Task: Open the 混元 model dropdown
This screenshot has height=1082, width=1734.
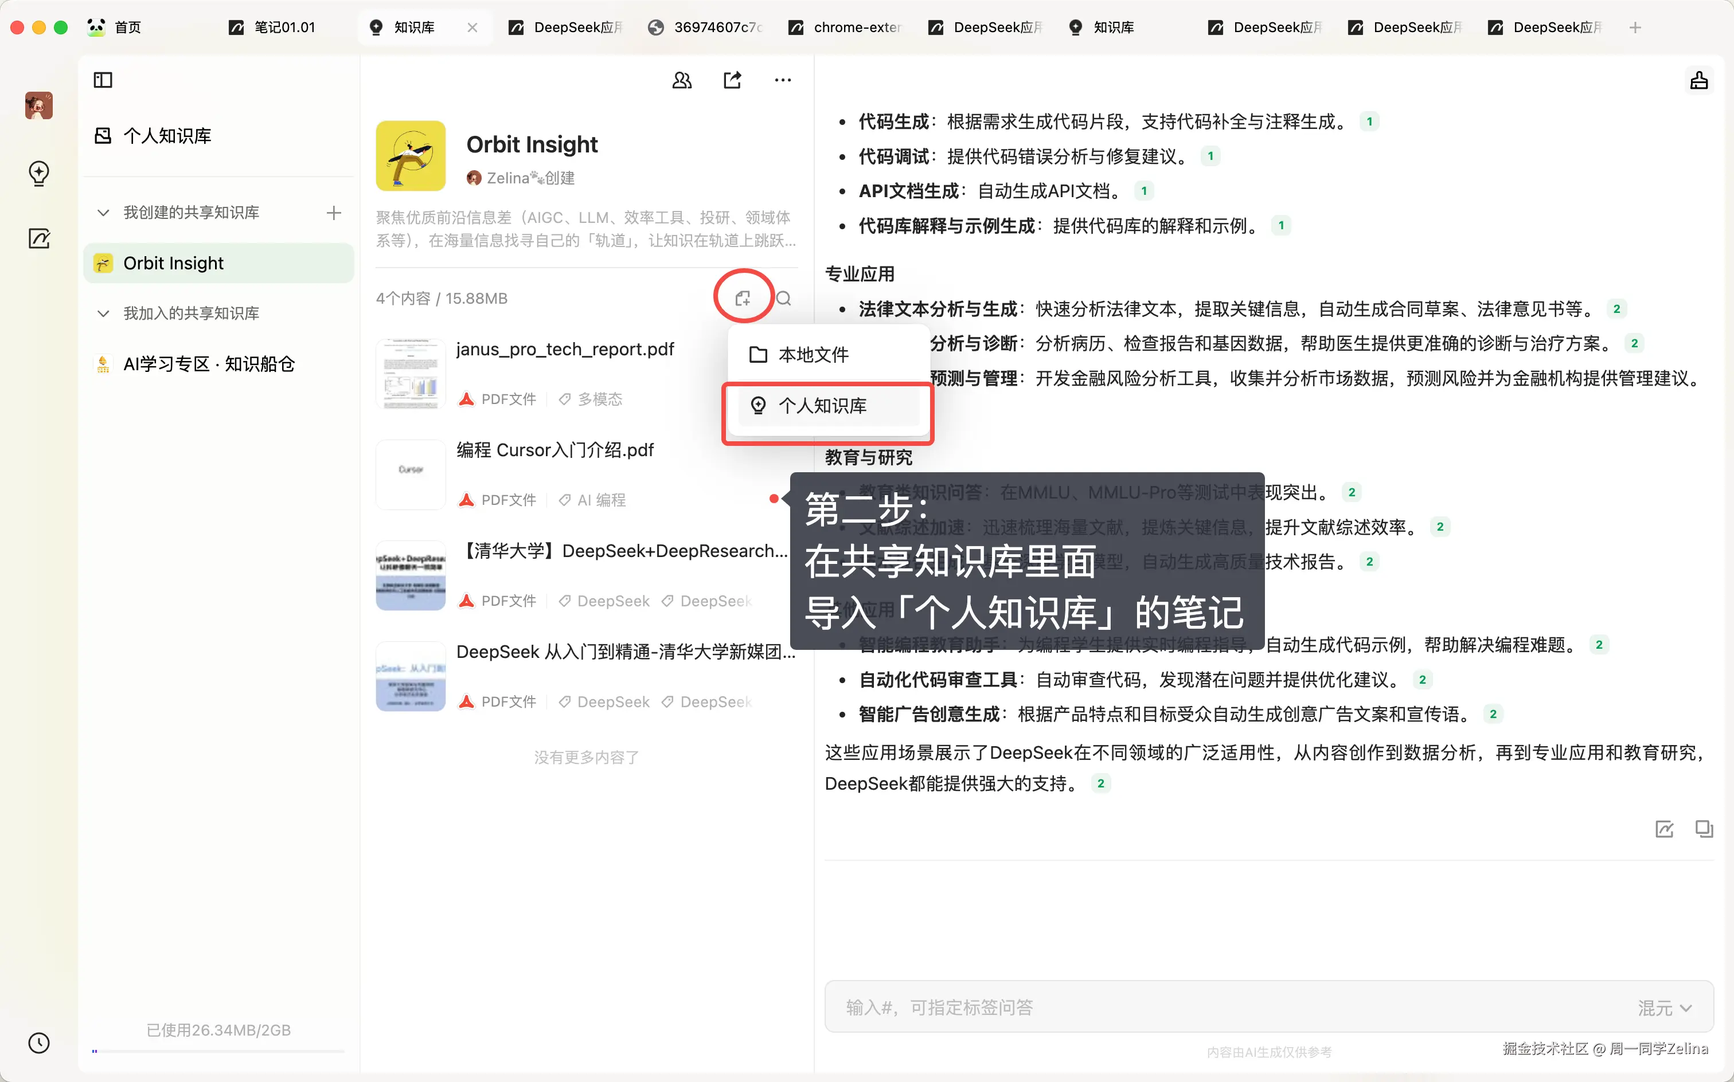Action: 1665,1007
